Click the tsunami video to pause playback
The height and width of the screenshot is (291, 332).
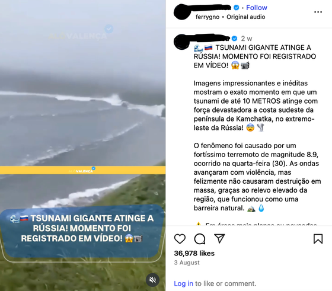click(x=82, y=95)
